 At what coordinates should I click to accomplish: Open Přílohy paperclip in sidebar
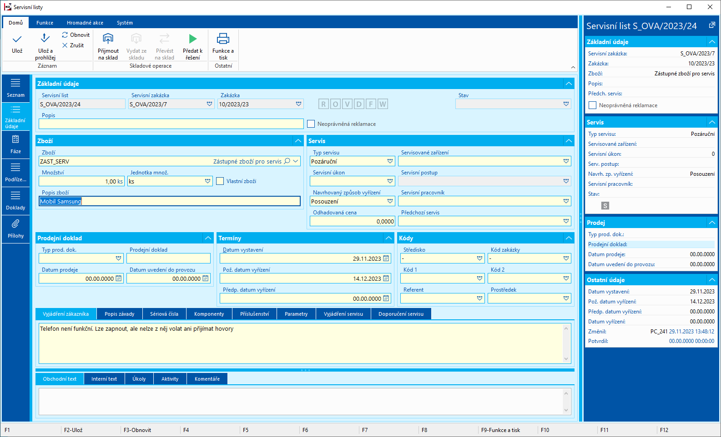(15, 228)
